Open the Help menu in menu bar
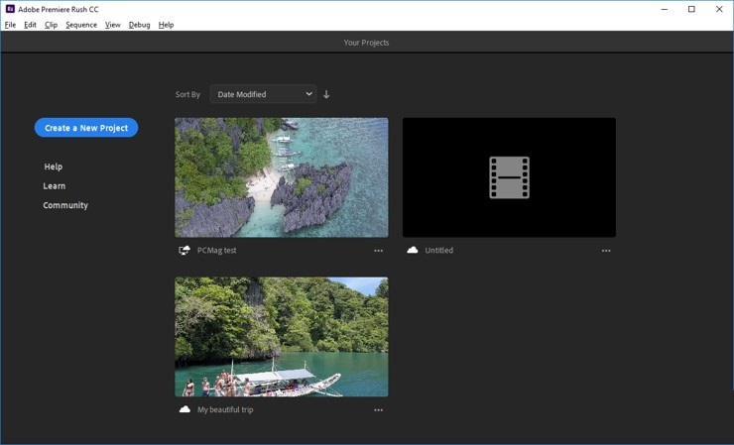This screenshot has height=445, width=734. pyautogui.click(x=167, y=25)
